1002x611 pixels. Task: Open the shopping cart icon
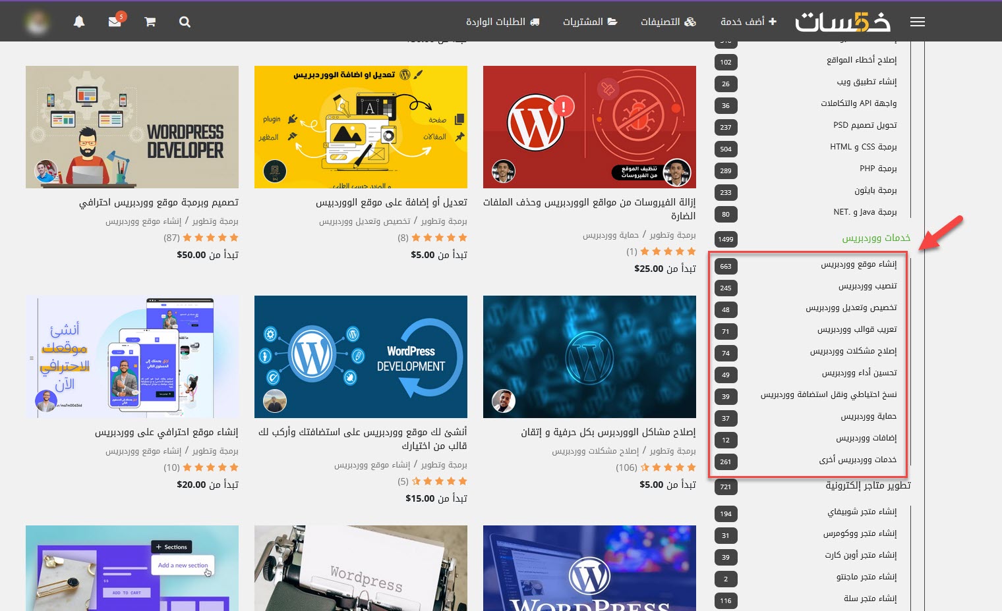(x=150, y=22)
